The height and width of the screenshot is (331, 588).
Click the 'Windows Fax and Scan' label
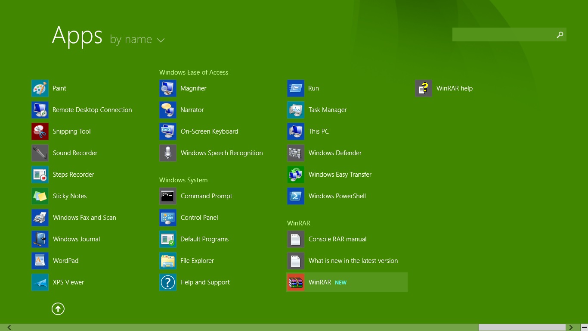pyautogui.click(x=84, y=218)
